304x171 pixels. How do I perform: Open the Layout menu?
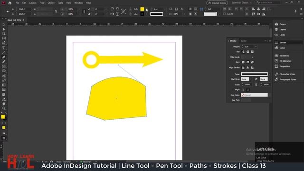pyautogui.click(x=33, y=3)
